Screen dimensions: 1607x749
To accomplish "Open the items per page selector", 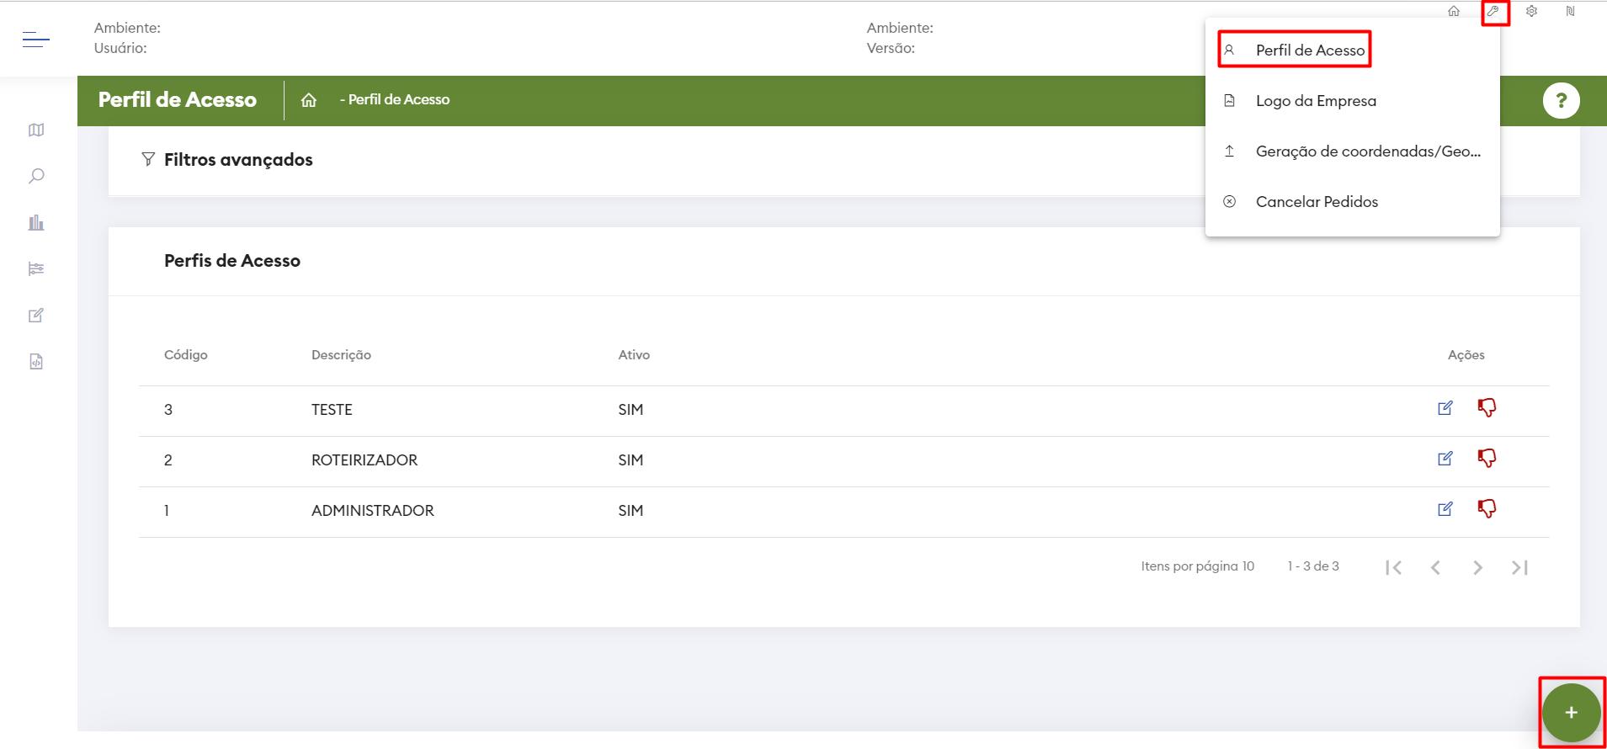I will (1248, 566).
